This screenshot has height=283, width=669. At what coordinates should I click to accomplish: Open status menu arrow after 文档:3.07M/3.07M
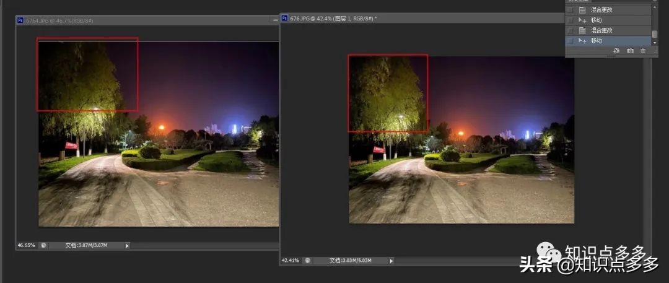coord(127,245)
